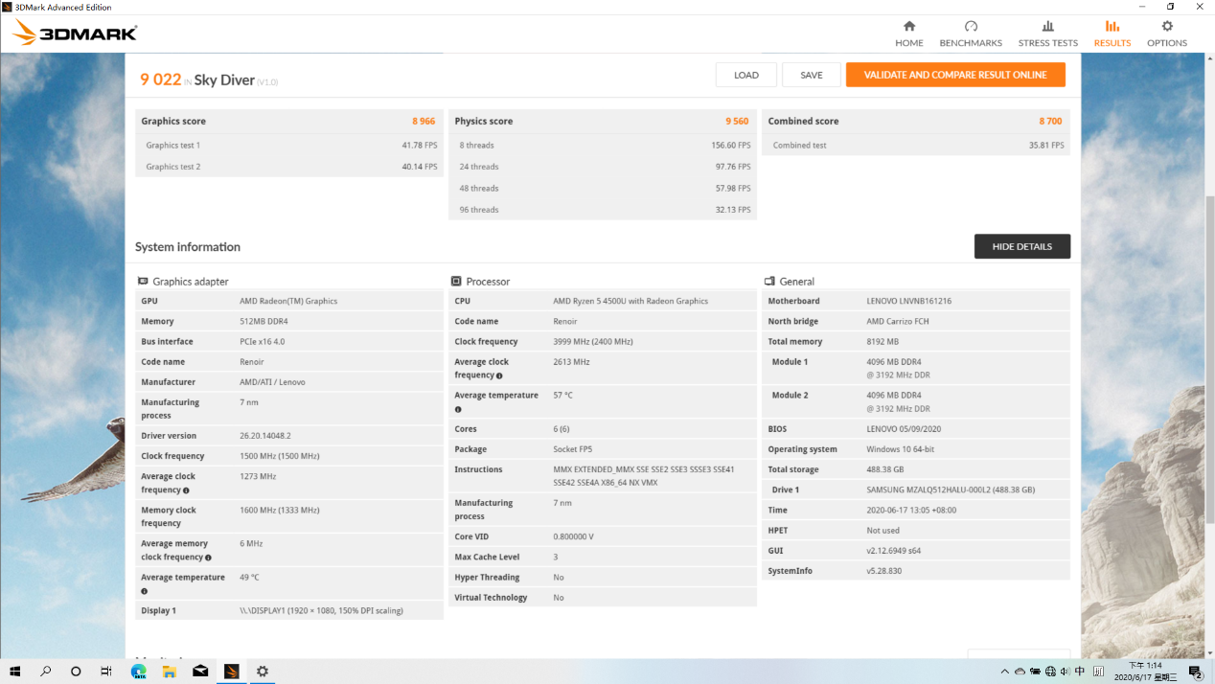This screenshot has width=1215, height=684.
Task: Click the HIDE DETAILS button
Action: 1022,246
